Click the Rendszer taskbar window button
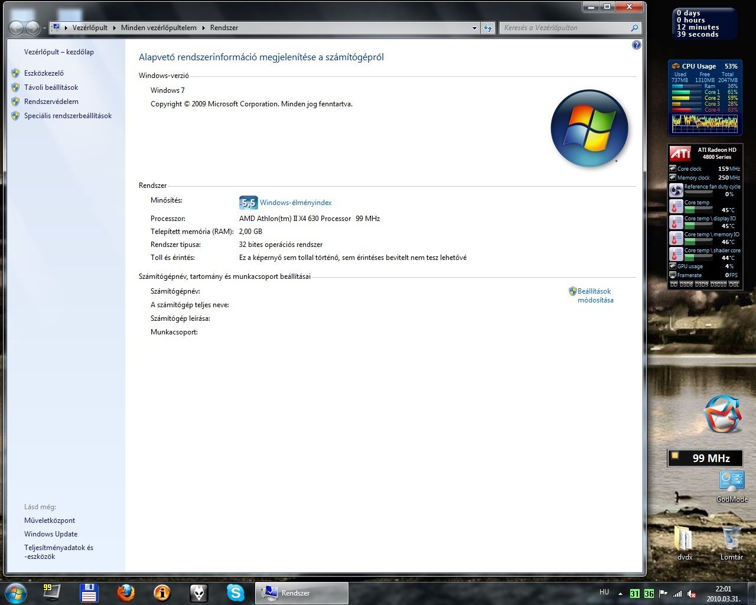 (302, 593)
